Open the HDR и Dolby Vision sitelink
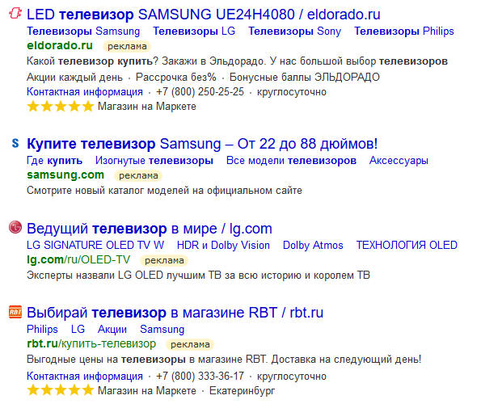 point(223,245)
